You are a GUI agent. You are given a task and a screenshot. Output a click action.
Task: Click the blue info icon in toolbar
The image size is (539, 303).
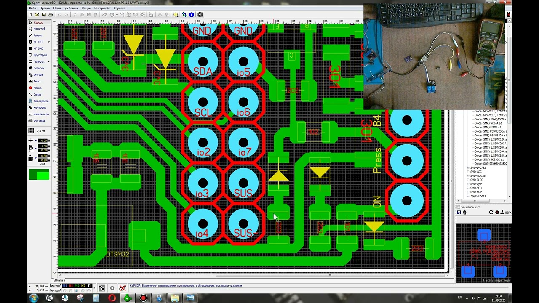192,15
